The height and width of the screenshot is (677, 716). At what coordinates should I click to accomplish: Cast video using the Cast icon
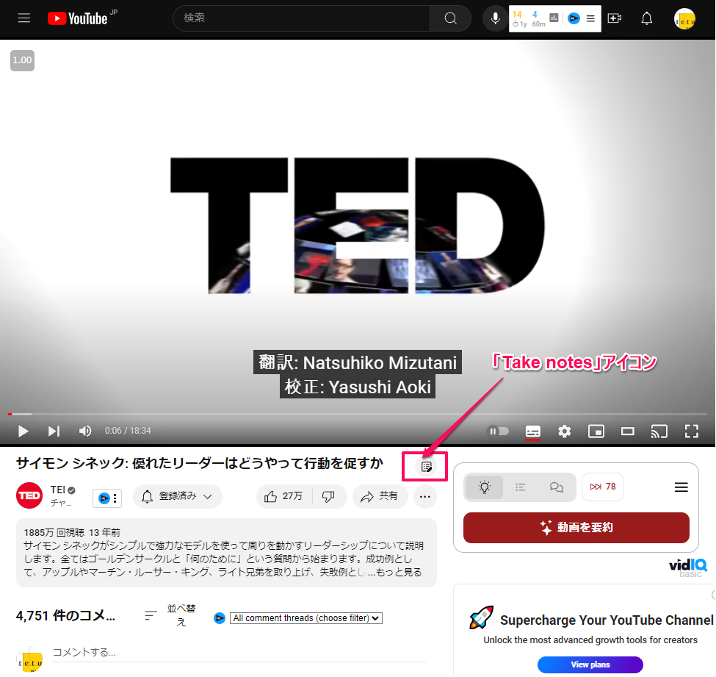coord(659,431)
